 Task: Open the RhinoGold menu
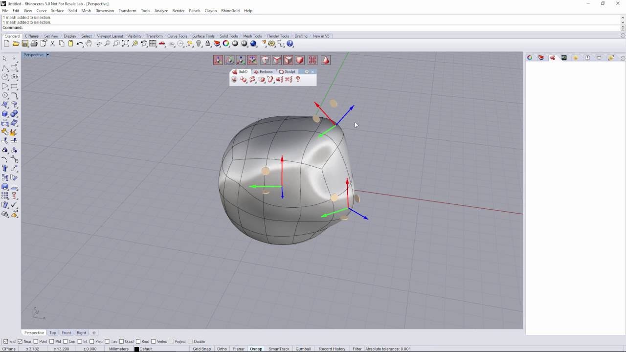pyautogui.click(x=230, y=11)
